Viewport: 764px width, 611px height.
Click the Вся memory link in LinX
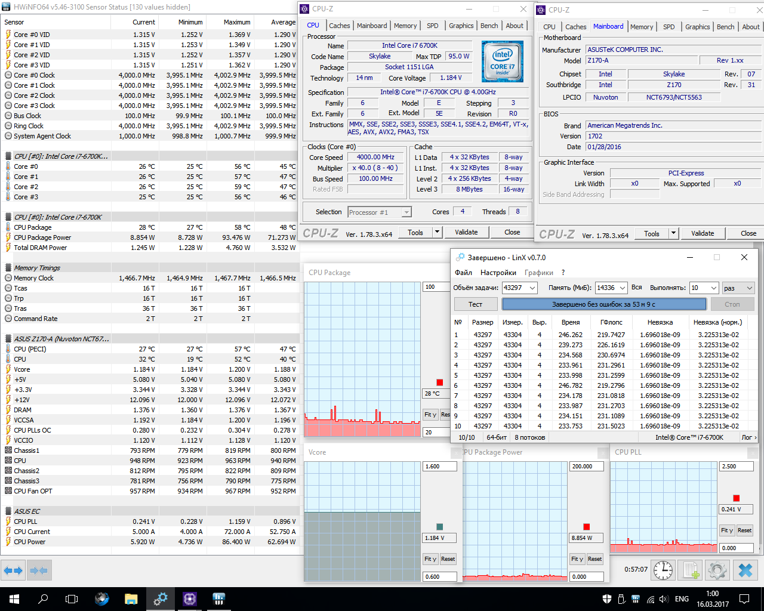(637, 288)
